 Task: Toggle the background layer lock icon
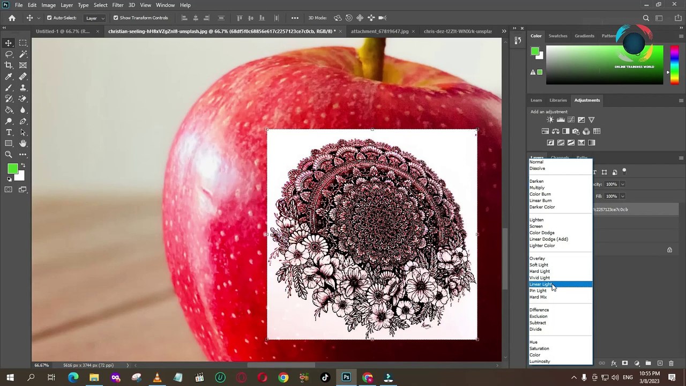coord(669,250)
